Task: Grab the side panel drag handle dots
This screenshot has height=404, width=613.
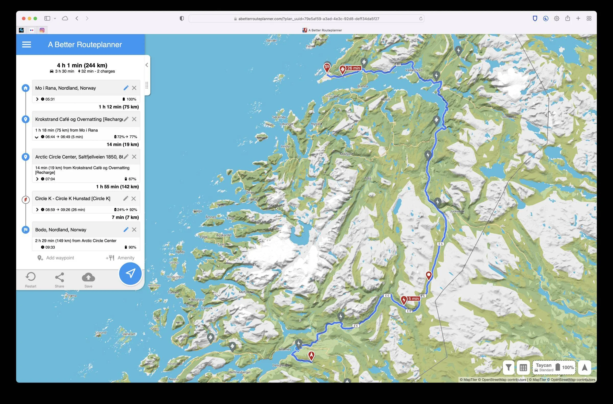Action: pos(147,85)
